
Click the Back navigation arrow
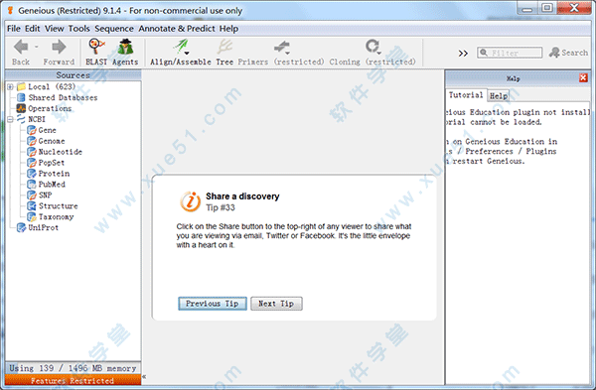coord(21,47)
